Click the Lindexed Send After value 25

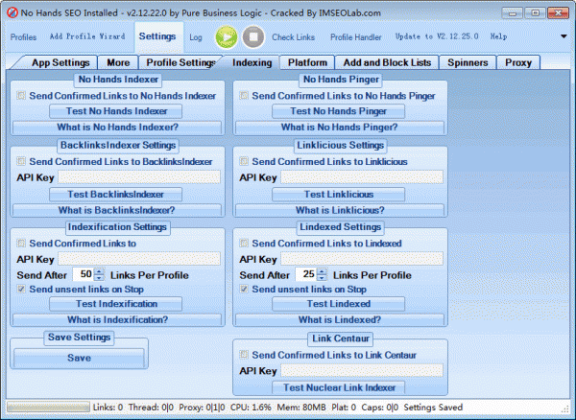pyautogui.click(x=306, y=274)
